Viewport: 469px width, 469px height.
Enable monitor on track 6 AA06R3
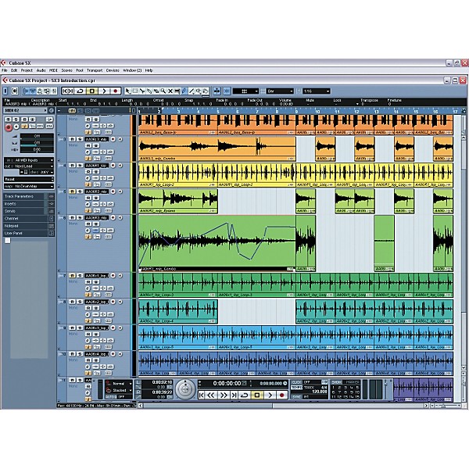point(120,218)
